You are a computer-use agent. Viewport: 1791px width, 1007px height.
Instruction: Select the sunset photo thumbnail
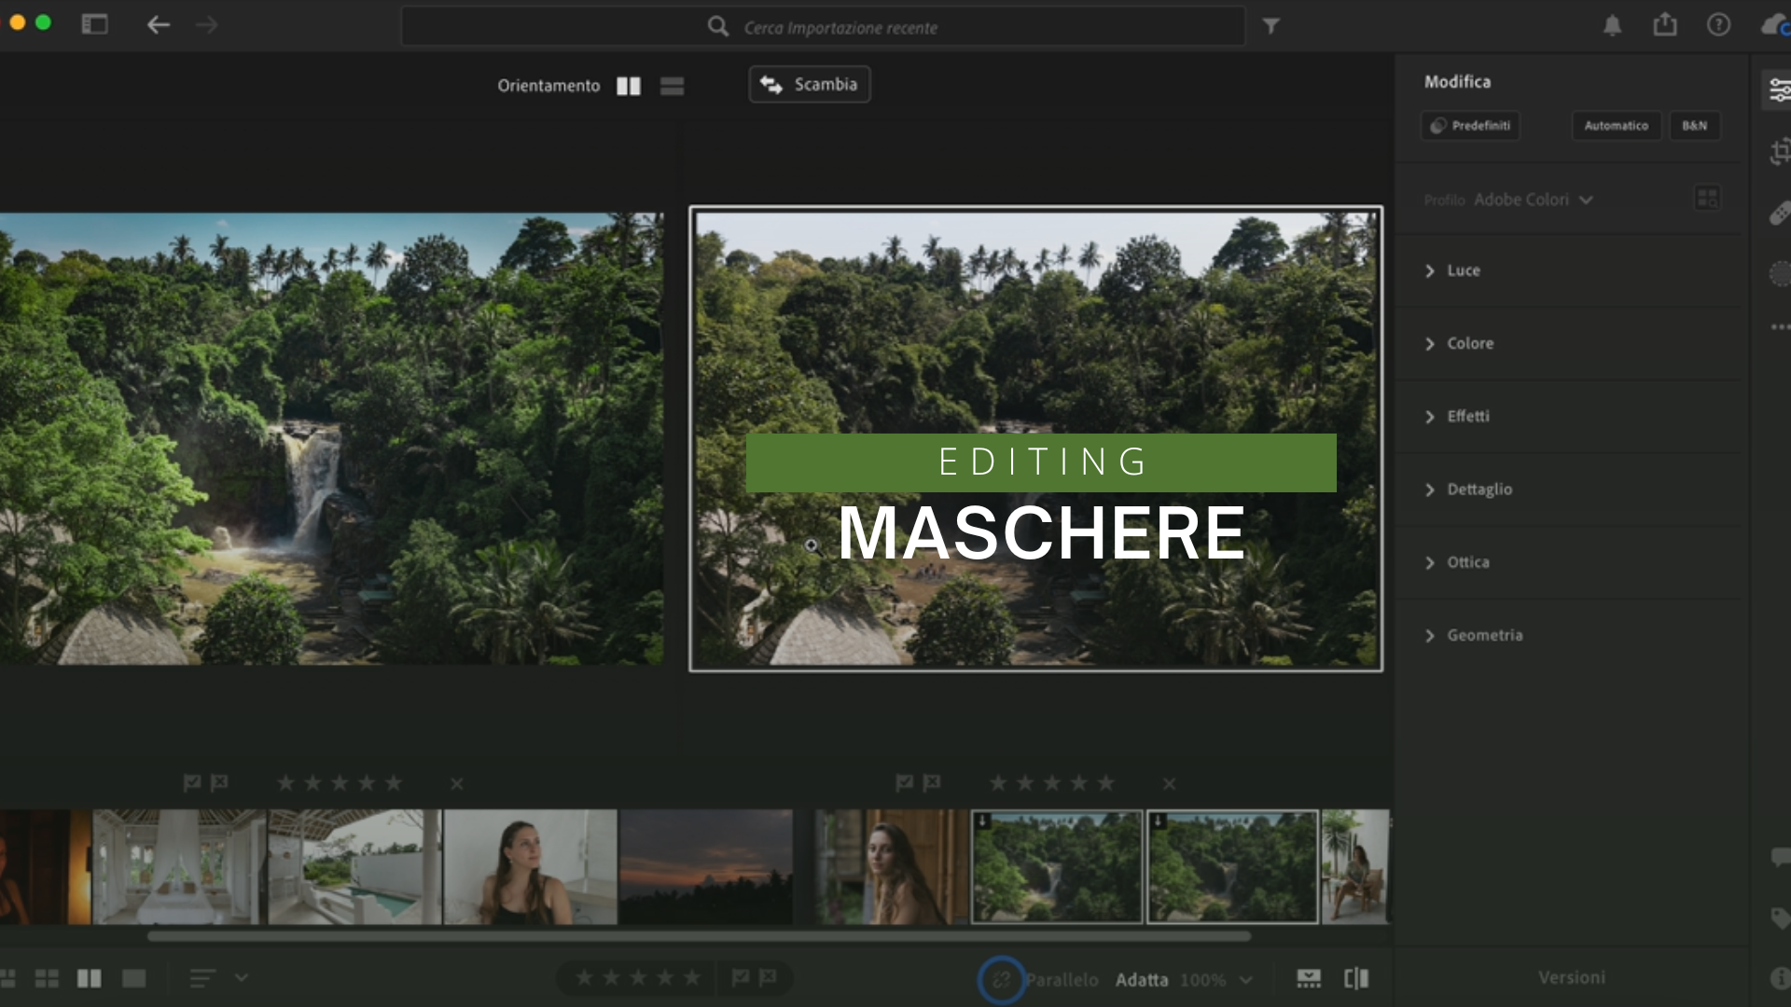[x=706, y=867]
